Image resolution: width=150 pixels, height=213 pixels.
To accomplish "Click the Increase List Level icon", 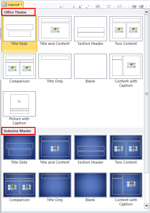I will 141,7.
